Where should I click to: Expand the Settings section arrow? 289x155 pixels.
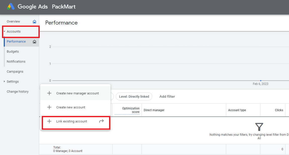pos(4,81)
